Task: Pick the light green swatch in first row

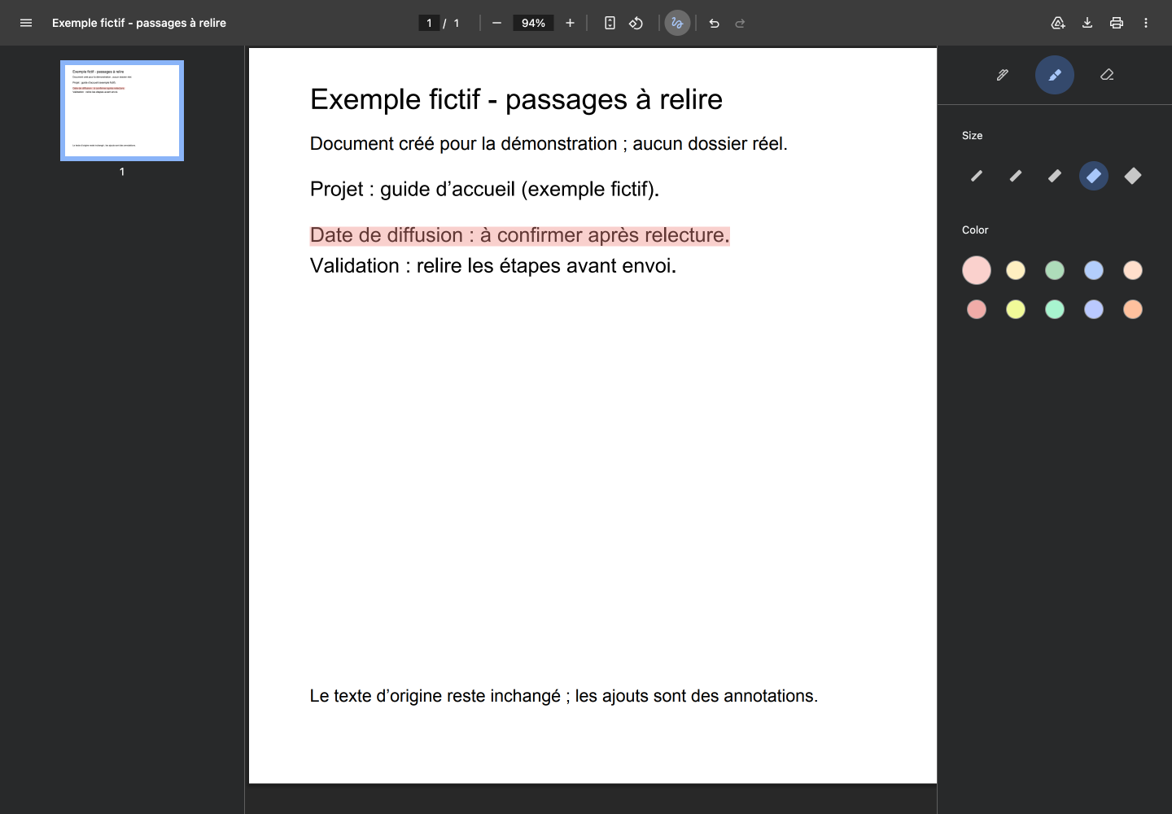Action: (1055, 270)
